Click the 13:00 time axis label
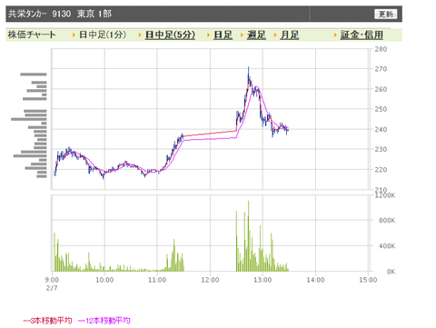This screenshot has height=328, width=436. coord(263,280)
